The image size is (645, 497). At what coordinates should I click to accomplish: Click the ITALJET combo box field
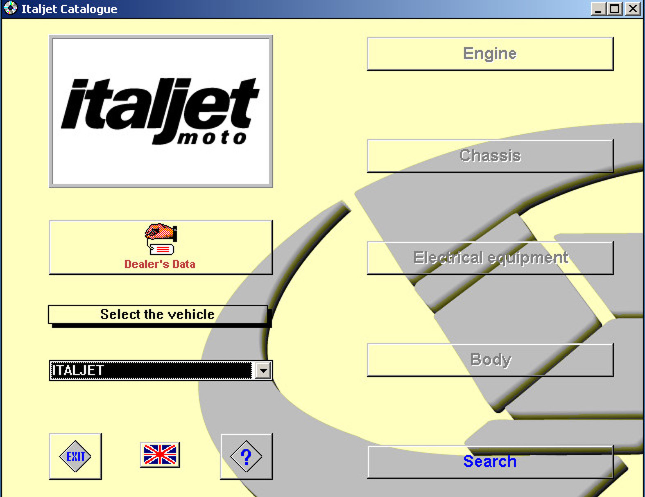[x=151, y=371]
